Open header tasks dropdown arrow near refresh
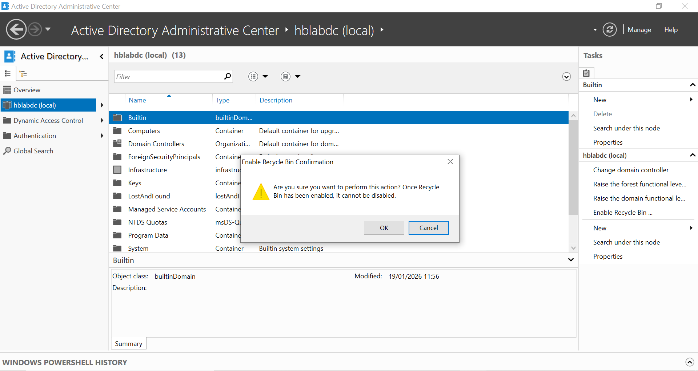The width and height of the screenshot is (698, 371). 595,30
